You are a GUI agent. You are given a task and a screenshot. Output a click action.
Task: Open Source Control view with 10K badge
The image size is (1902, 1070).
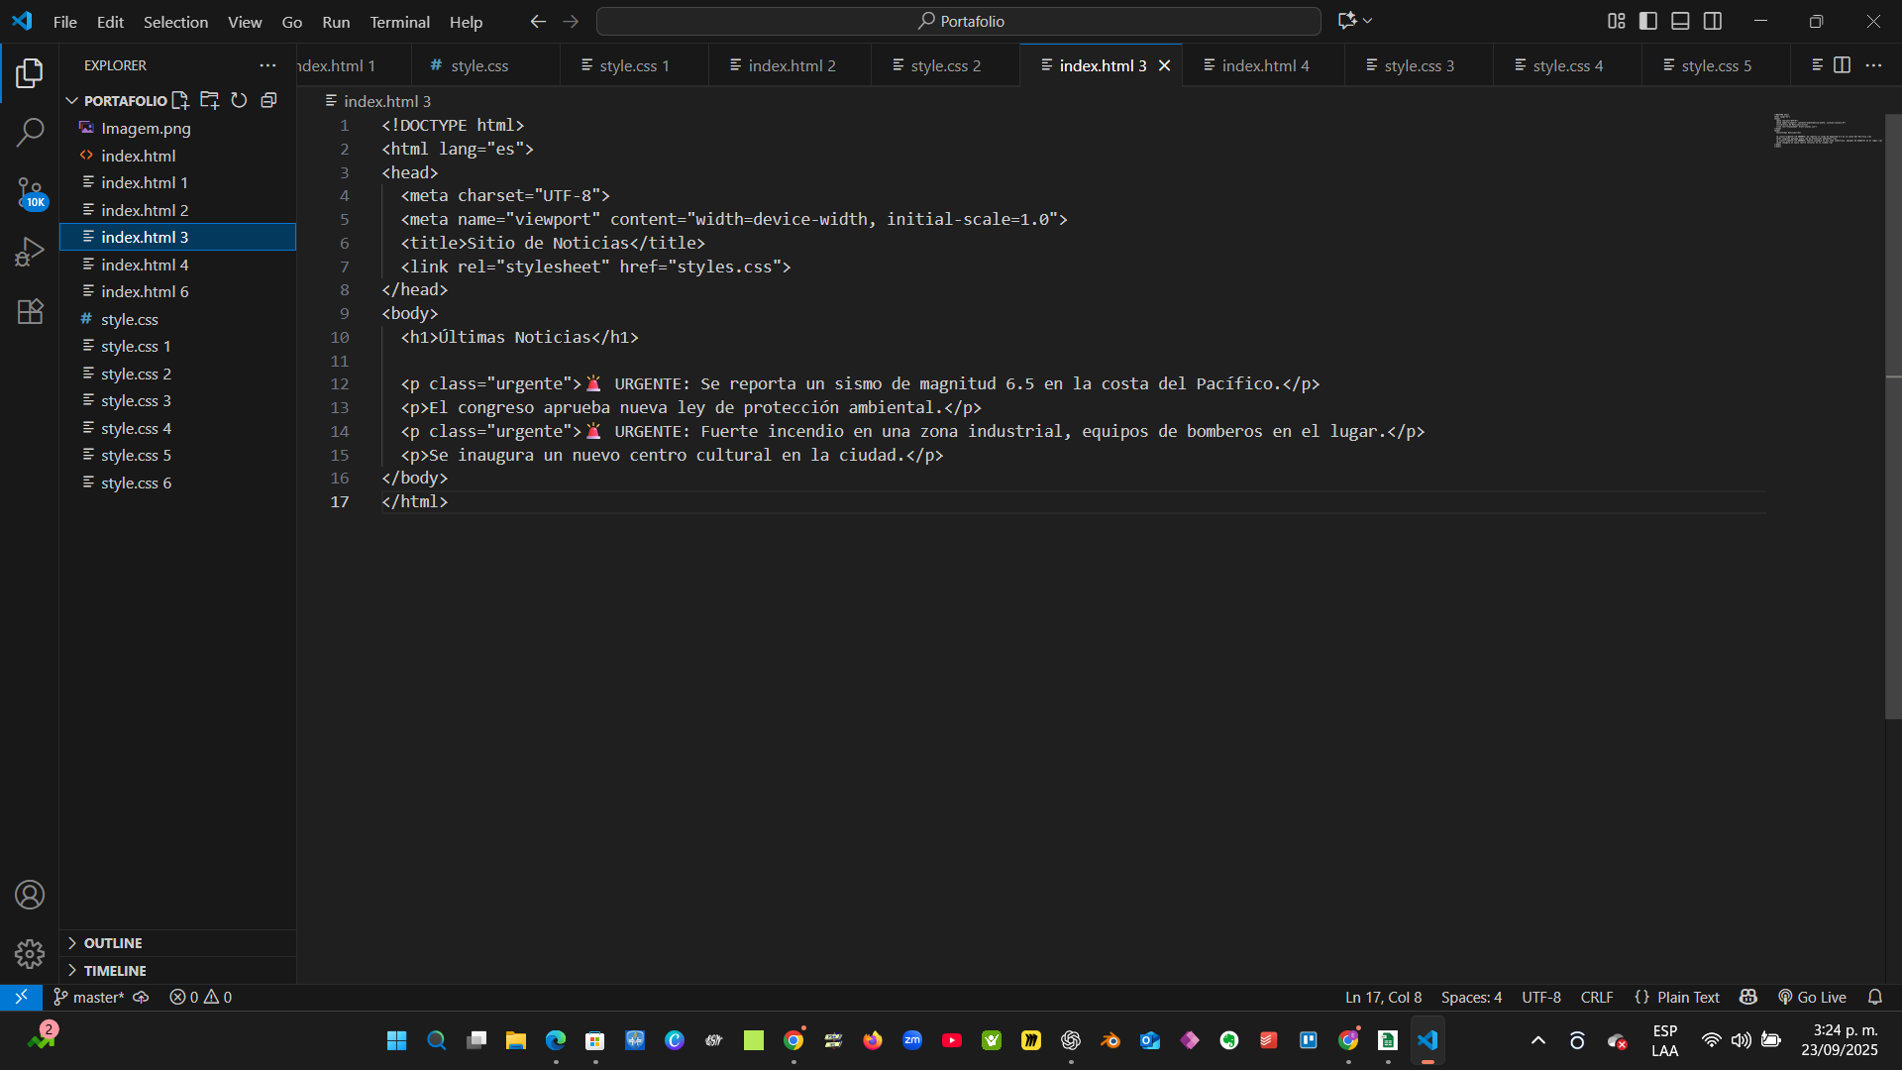[x=30, y=192]
